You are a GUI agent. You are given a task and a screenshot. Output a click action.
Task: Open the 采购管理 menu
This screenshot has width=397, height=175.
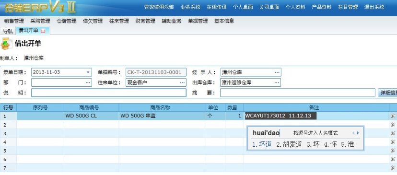click(x=40, y=21)
